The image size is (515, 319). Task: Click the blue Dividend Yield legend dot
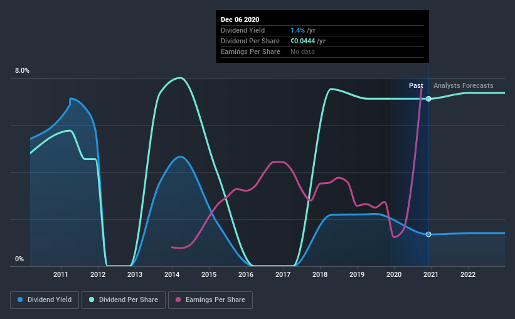(20, 300)
